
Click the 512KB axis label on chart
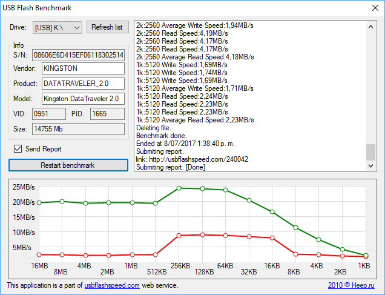click(x=157, y=272)
